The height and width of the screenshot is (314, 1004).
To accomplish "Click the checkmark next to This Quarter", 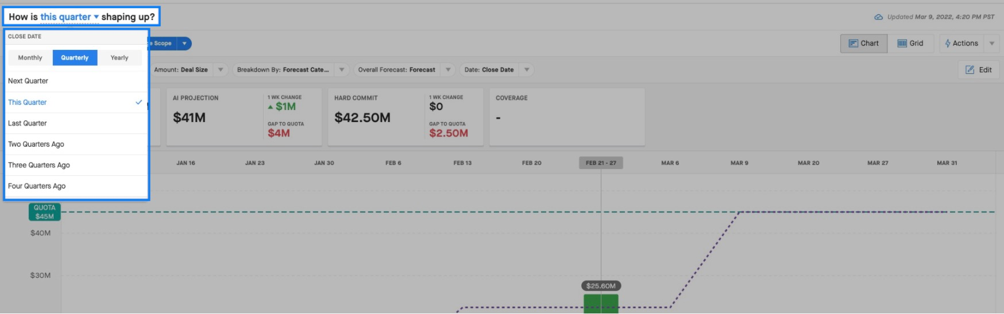I will click(x=138, y=102).
